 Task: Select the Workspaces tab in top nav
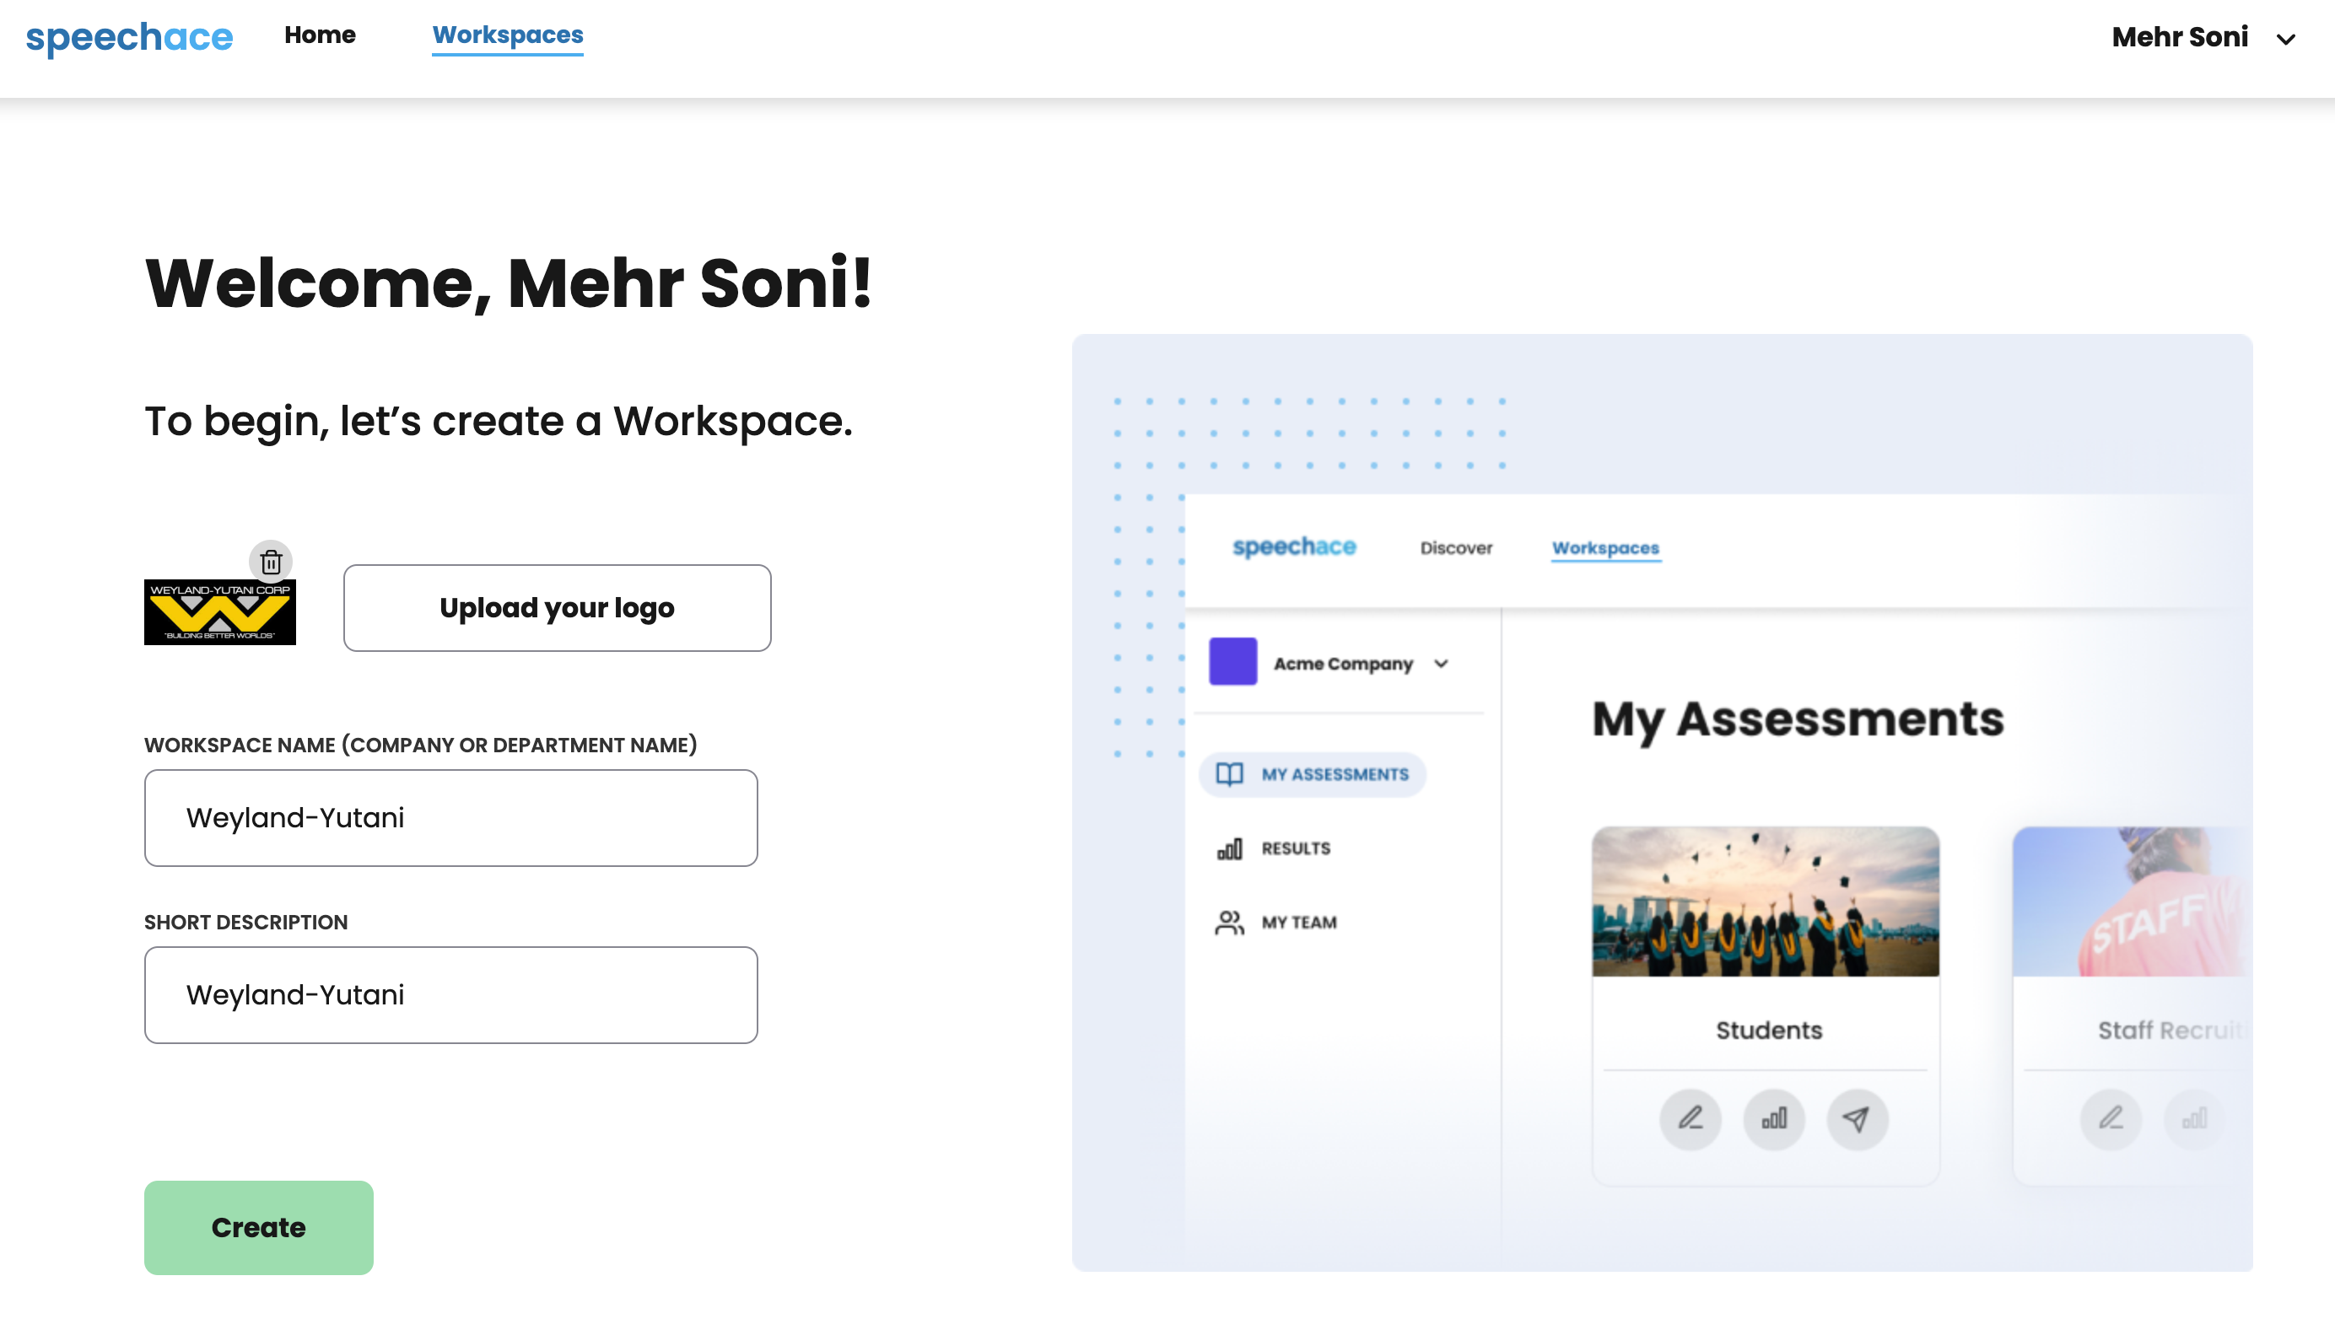pos(508,35)
